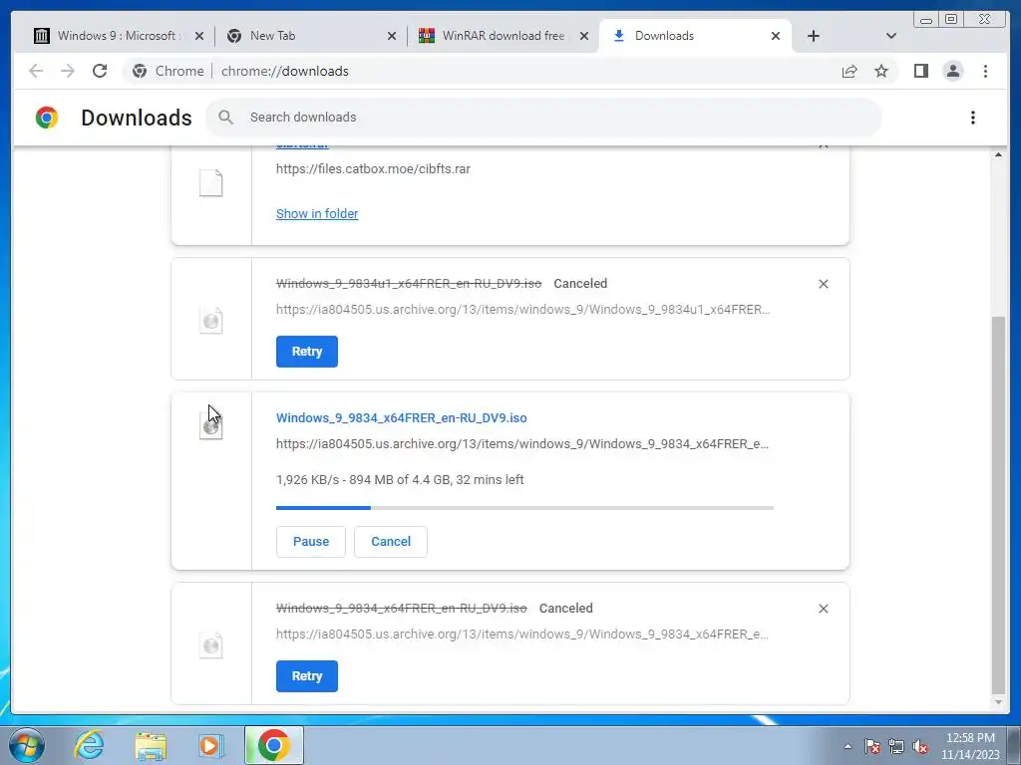Click the download progress bar
Viewport: 1021px width, 765px height.
524,507
